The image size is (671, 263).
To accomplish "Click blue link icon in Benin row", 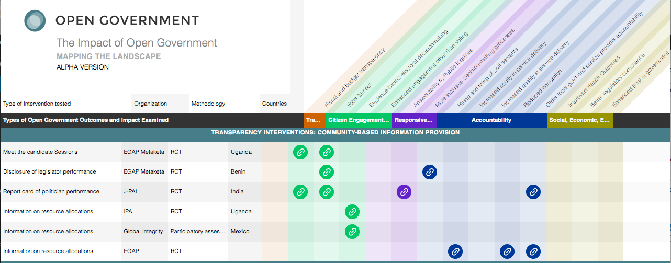I will pyautogui.click(x=430, y=172).
